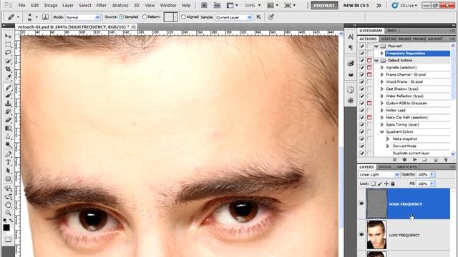Viewport: 458px width, 257px height.
Task: Select the History Brush tool
Action: click(8, 111)
